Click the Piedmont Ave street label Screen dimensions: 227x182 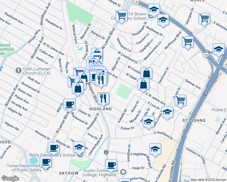click(x=14, y=18)
